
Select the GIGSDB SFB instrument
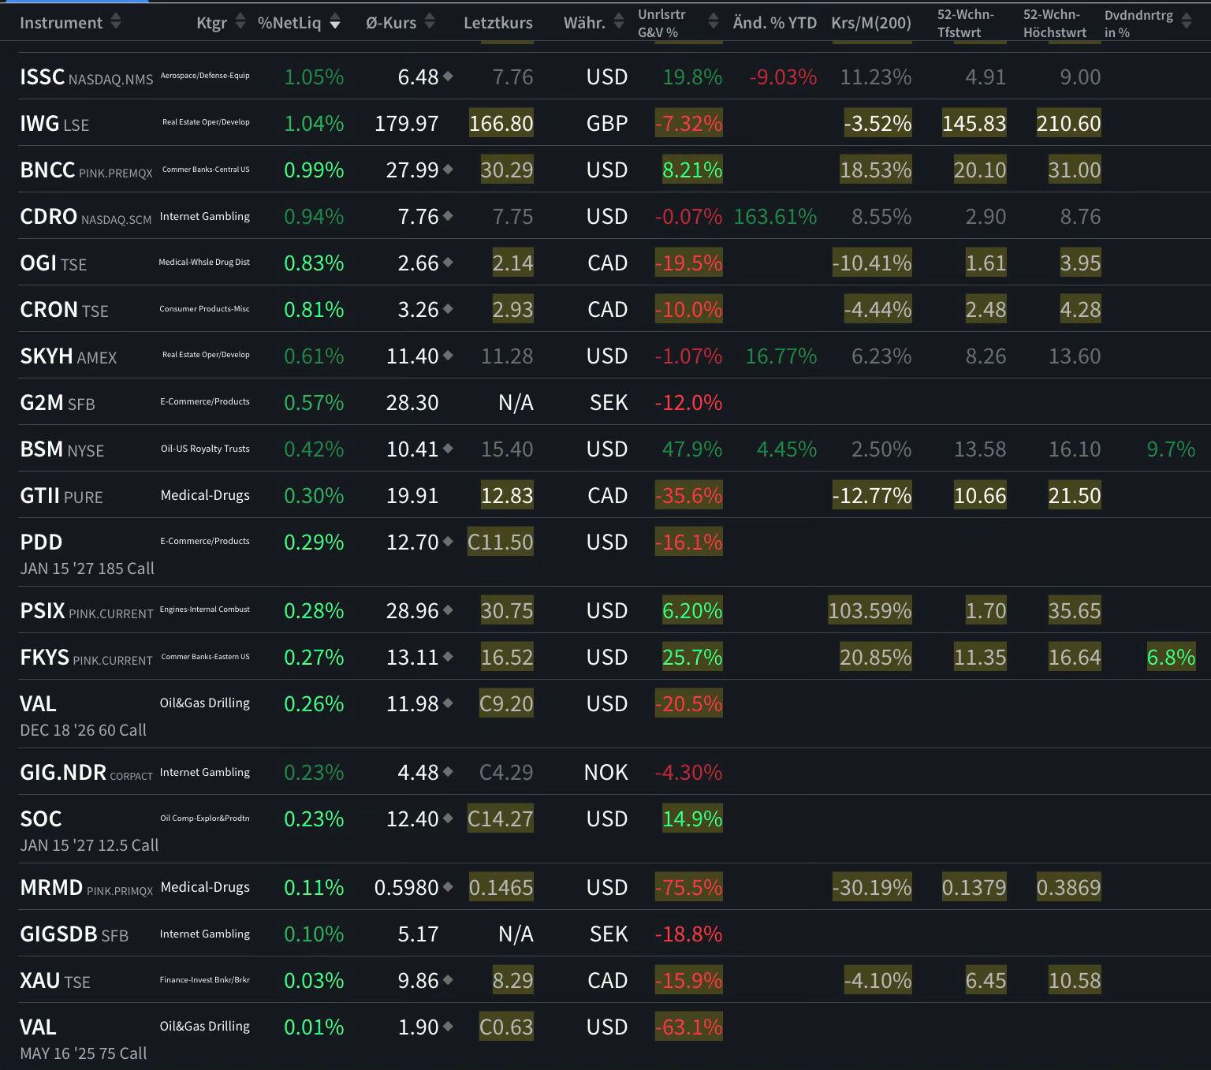point(74,934)
